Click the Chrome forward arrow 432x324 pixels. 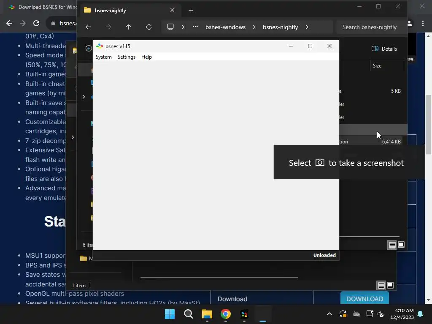tap(23, 24)
